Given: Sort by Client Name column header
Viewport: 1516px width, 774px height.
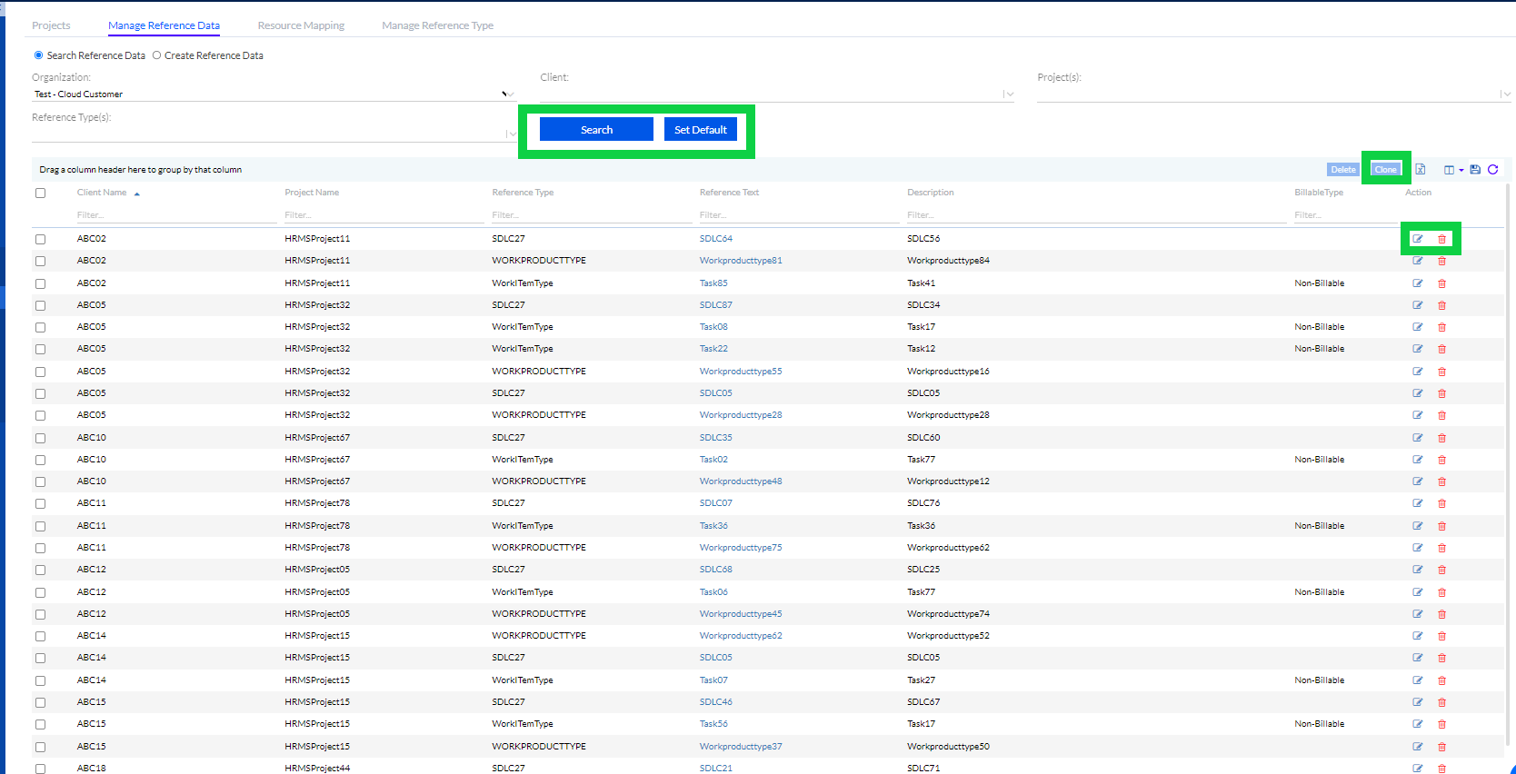Looking at the screenshot, I should coord(102,193).
